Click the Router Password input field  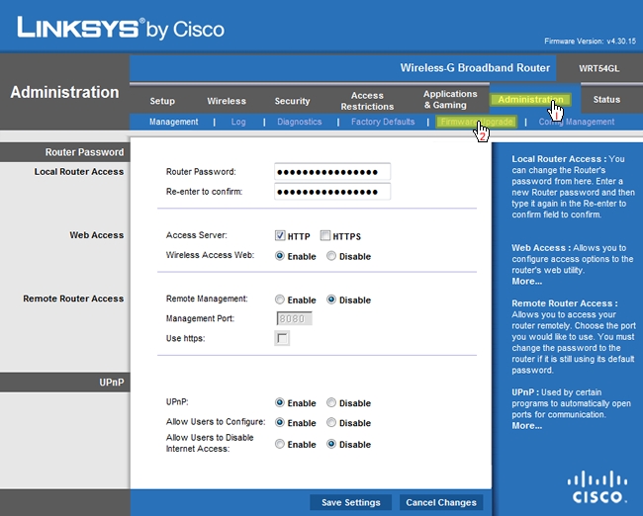[333, 172]
